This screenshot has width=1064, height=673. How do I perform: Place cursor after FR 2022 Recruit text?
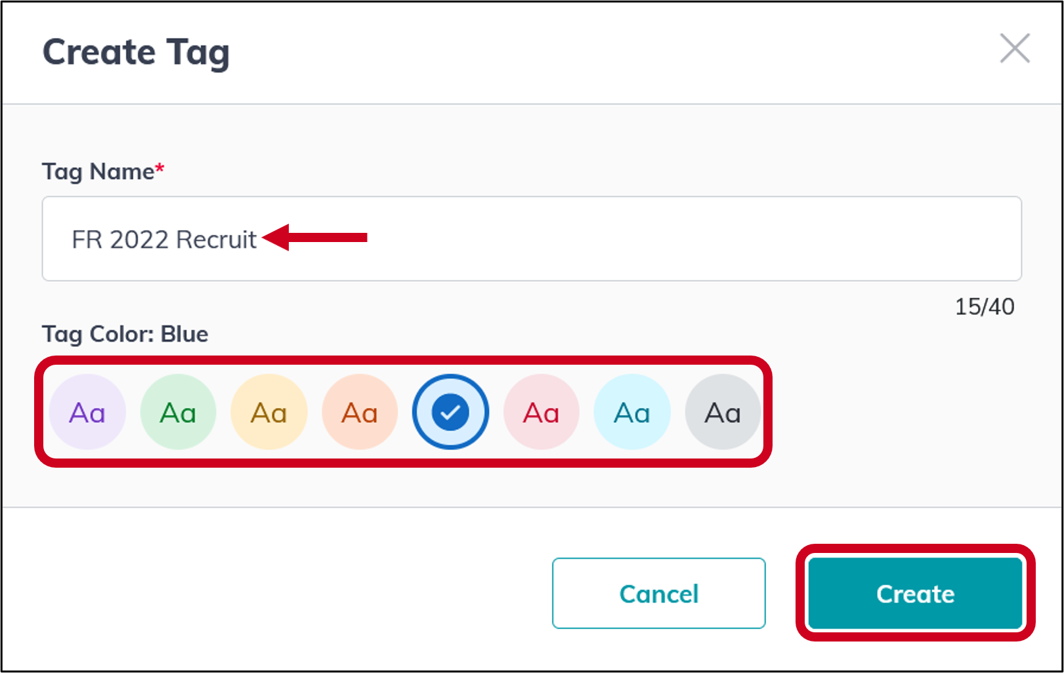pyautogui.click(x=258, y=239)
